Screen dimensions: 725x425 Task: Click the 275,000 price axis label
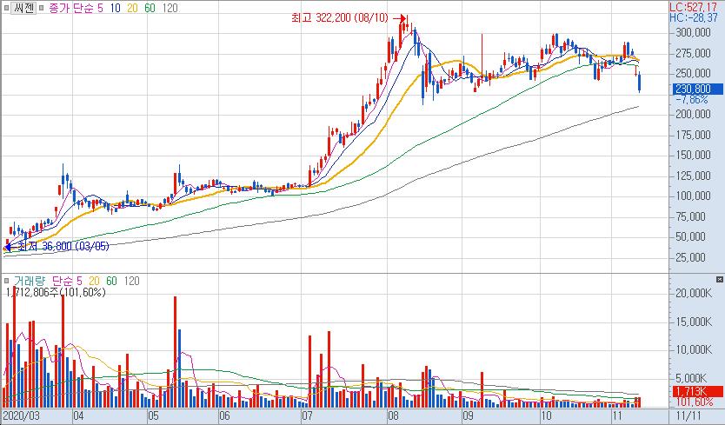pyautogui.click(x=693, y=53)
